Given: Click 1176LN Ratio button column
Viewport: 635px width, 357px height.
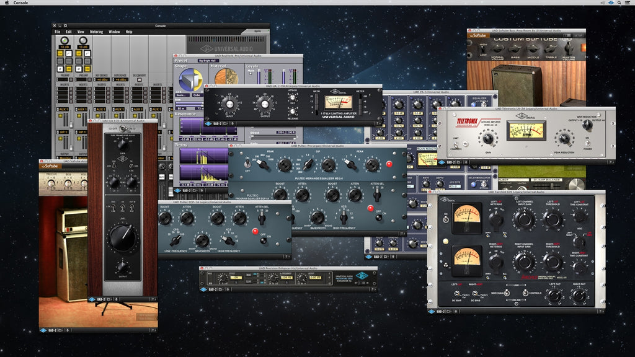Looking at the screenshot, I should tap(317, 104).
